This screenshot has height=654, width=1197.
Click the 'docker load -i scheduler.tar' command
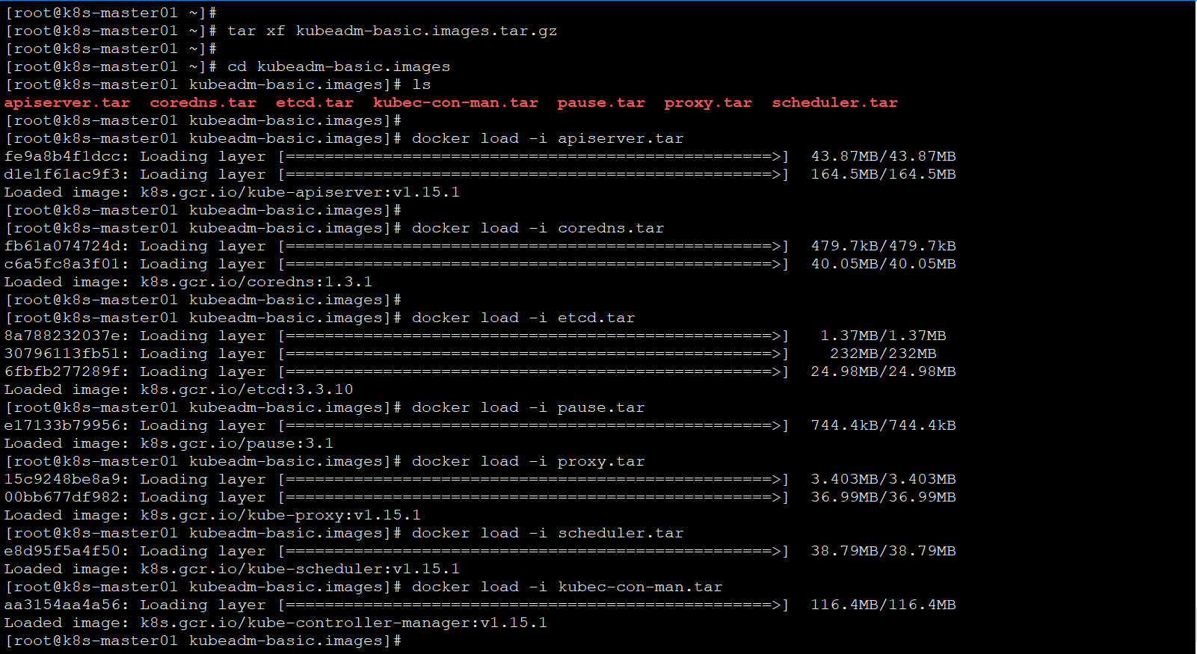[x=548, y=533]
